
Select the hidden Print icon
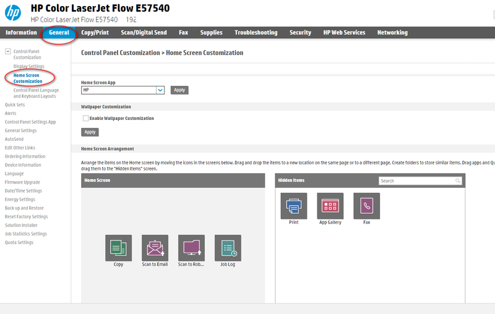(x=293, y=206)
